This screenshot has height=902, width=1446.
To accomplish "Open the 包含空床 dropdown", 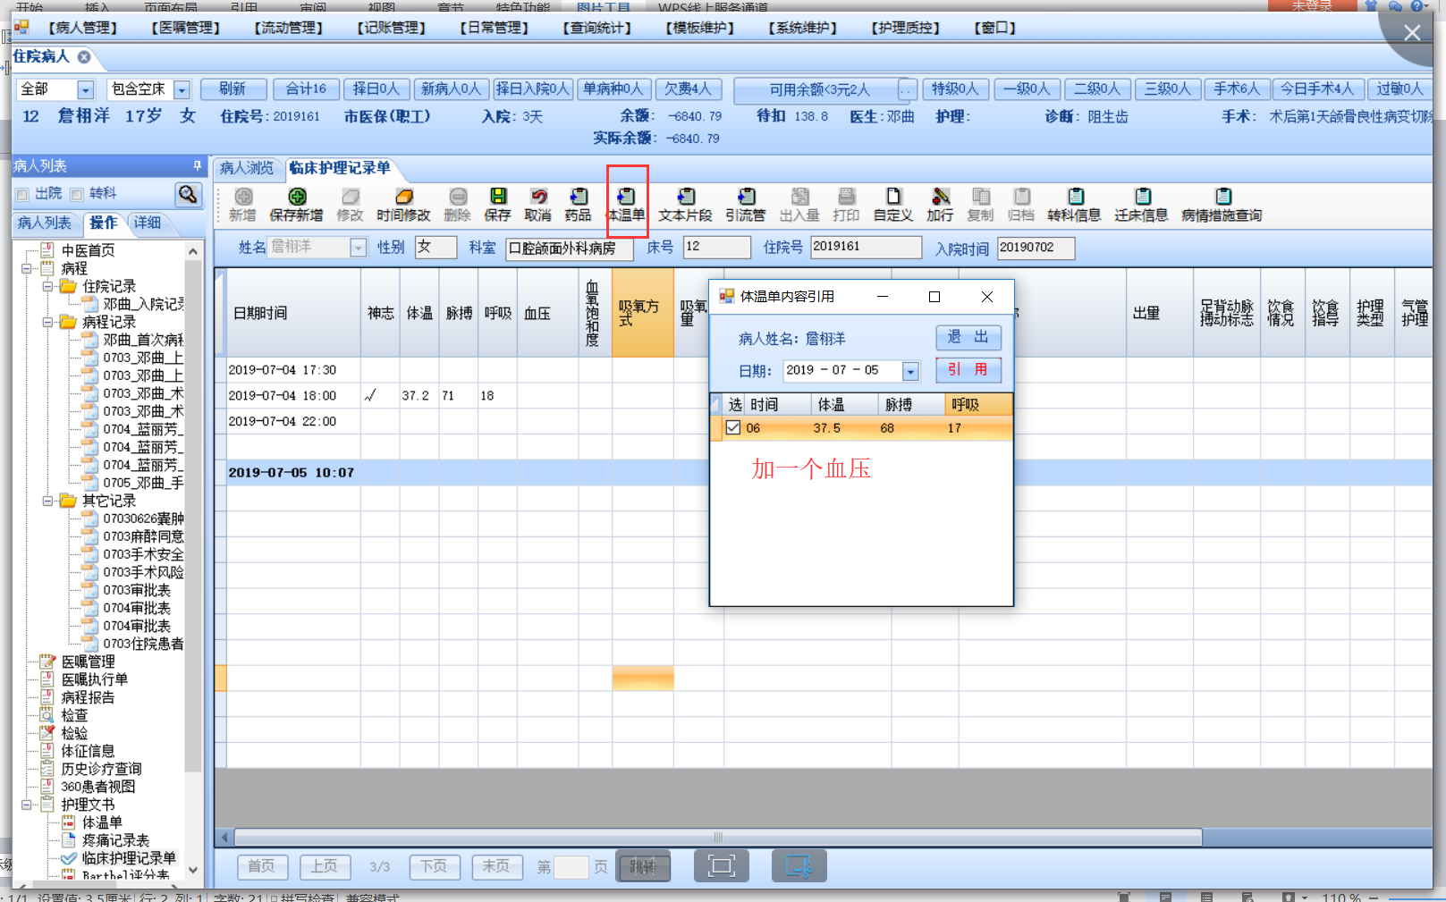I will [x=182, y=89].
